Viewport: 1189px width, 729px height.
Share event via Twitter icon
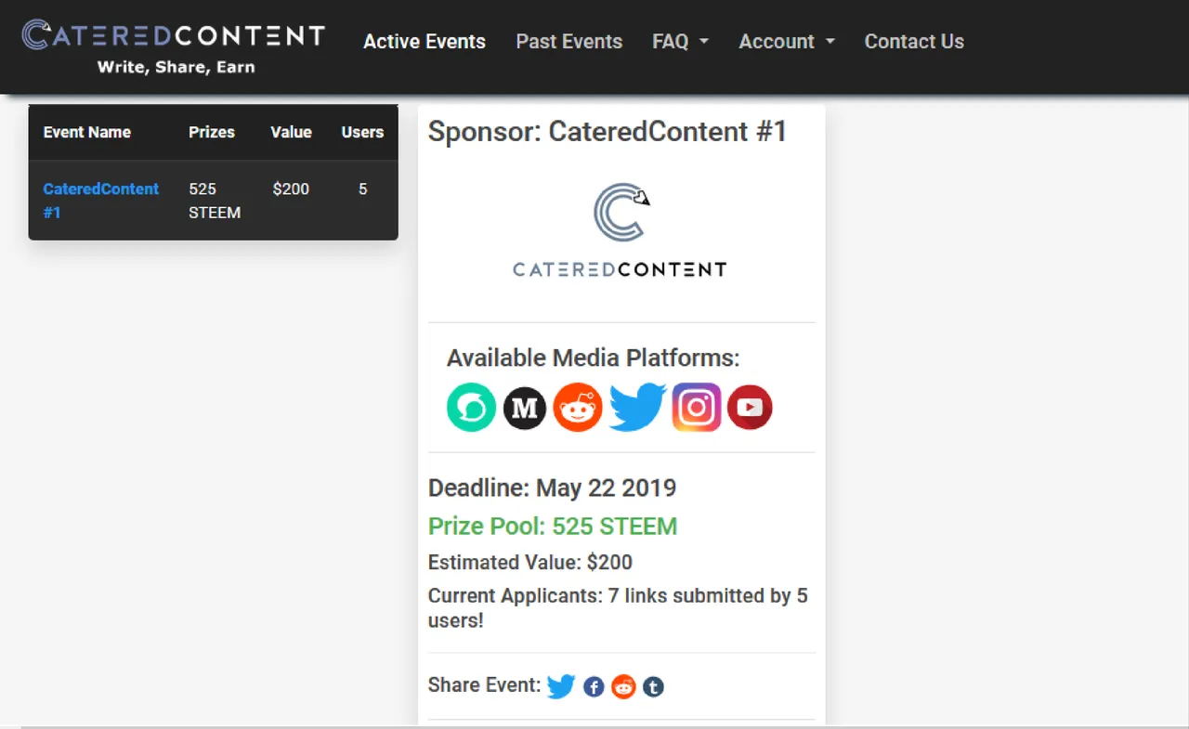pyautogui.click(x=561, y=686)
